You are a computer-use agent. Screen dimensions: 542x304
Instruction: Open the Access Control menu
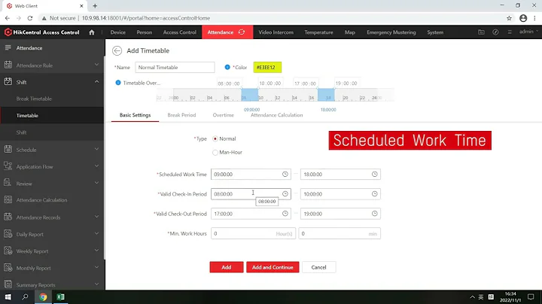point(180,32)
